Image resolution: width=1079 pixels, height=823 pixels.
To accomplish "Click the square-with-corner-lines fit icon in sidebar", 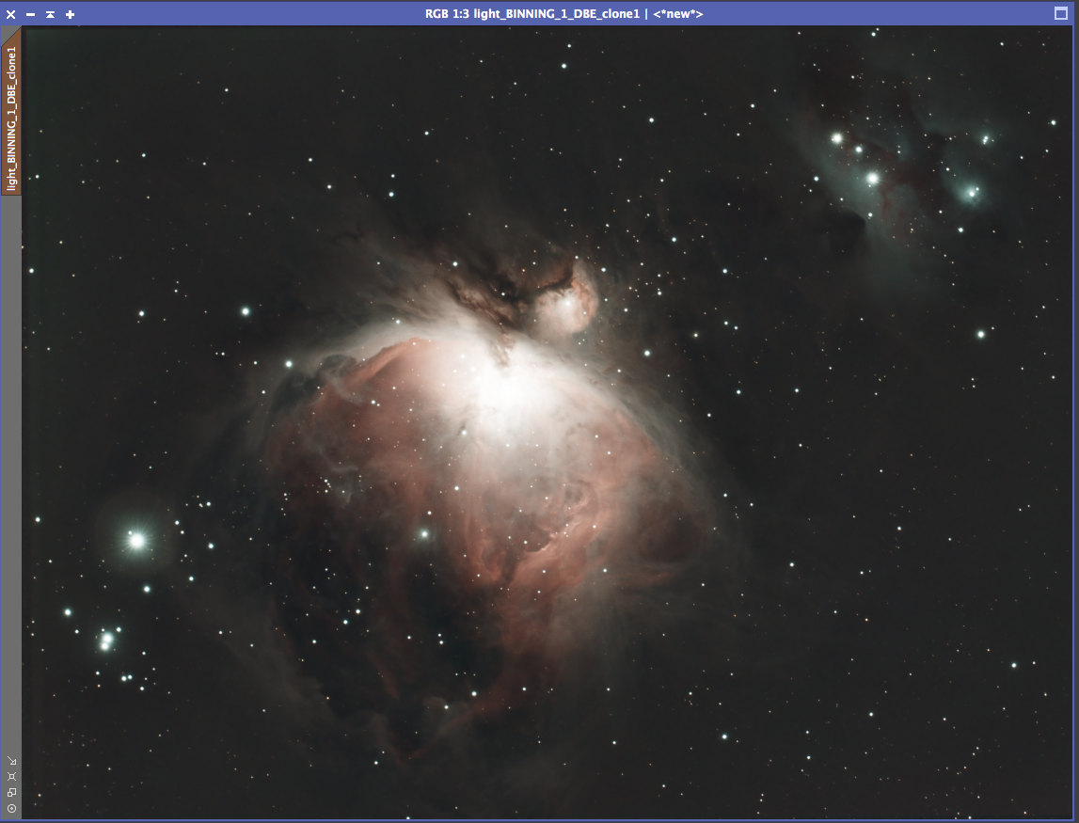I will tap(11, 776).
